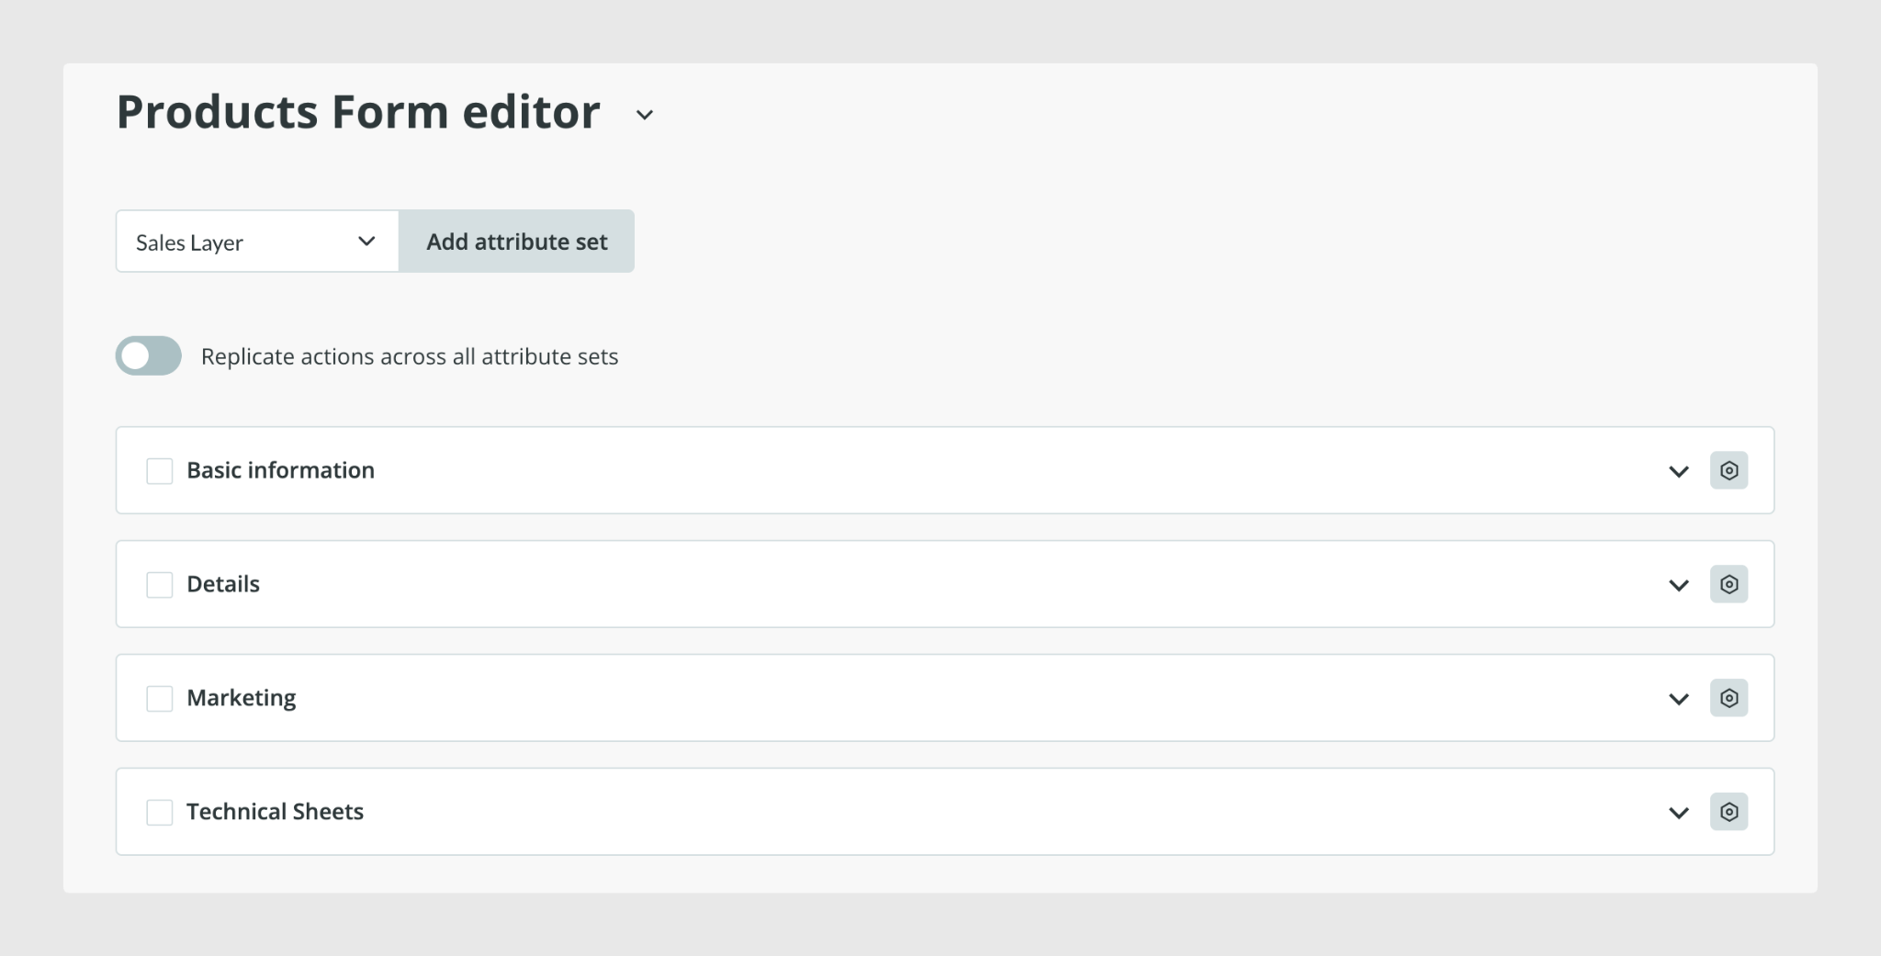Select the Basic information row label
Screen dimensions: 1881x956
[x=280, y=470]
